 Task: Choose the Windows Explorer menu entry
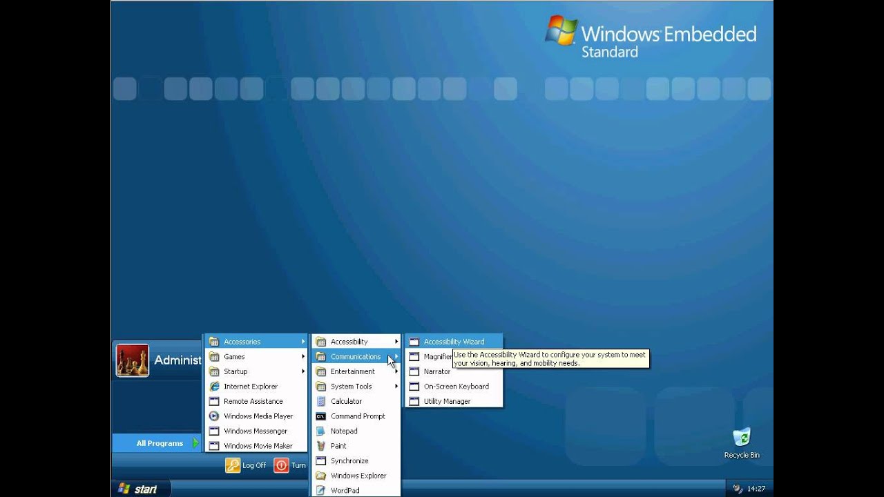[356, 476]
